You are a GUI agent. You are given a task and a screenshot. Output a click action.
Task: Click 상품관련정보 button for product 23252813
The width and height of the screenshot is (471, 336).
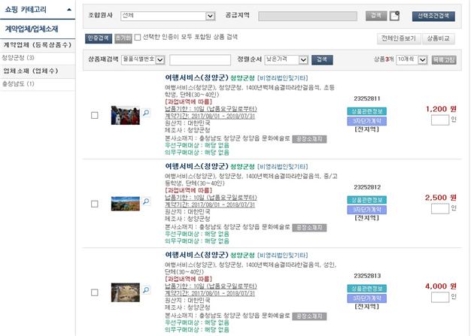366,289
